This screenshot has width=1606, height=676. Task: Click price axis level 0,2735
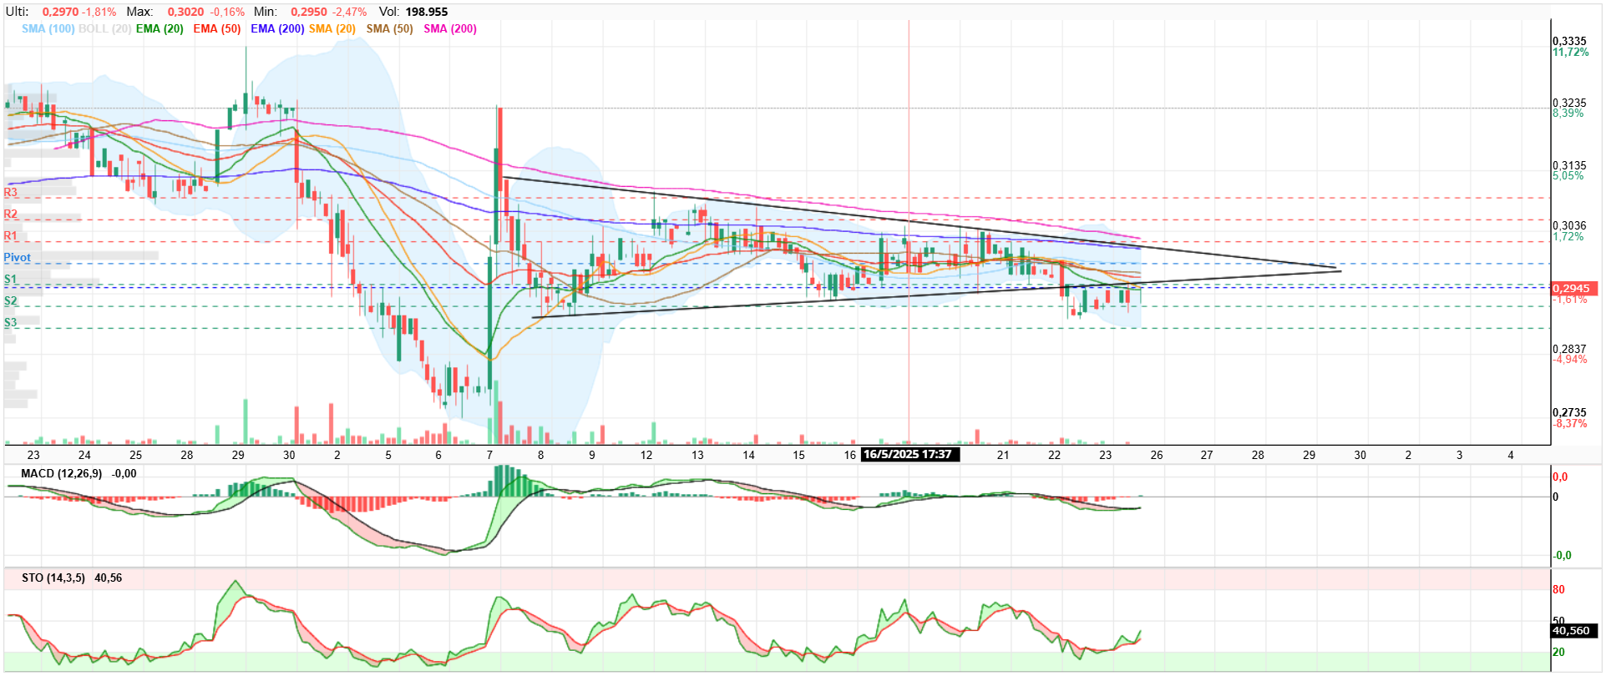pyautogui.click(x=1570, y=413)
